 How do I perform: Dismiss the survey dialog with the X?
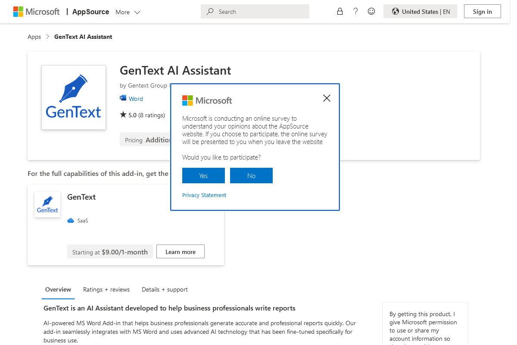327,98
